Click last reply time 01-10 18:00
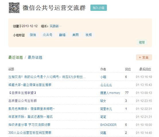The image size is (159, 137). click(x=144, y=125)
